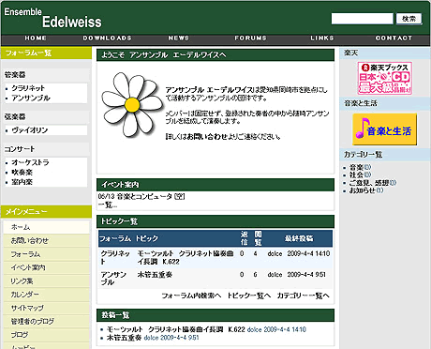Screen dimensions: 431x349
Task: Open the 木管五重奏 topic in table
Action: pos(155,275)
